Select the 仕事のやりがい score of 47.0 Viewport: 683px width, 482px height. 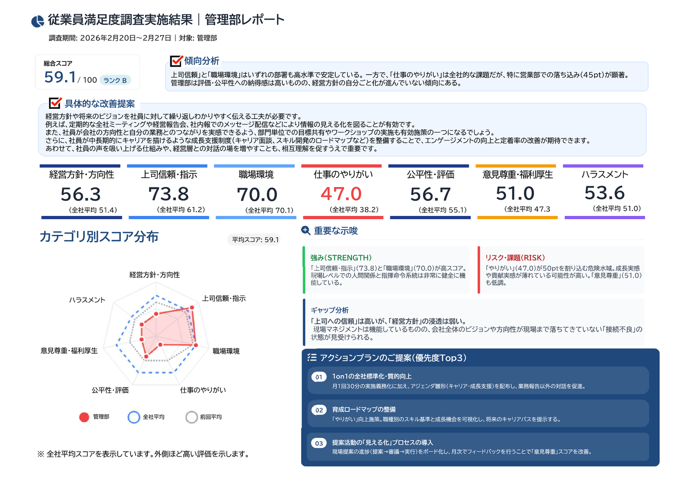click(341, 194)
